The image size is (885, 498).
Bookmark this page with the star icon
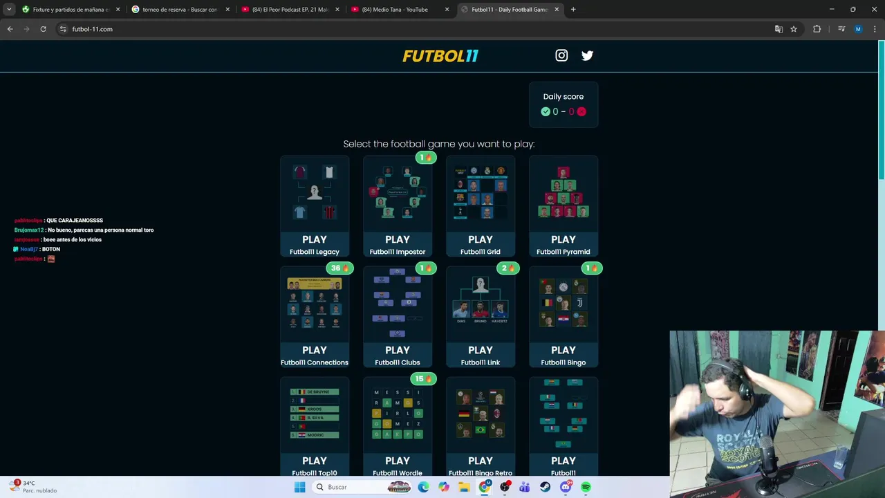[794, 29]
